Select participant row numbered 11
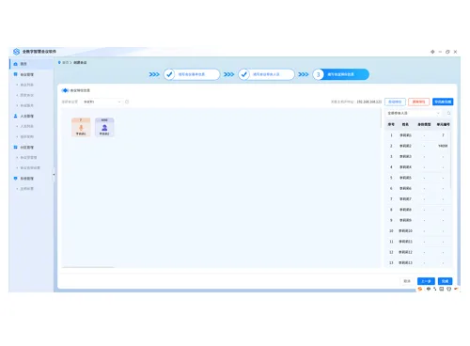Screen dimensions: 470x346 point(417,242)
